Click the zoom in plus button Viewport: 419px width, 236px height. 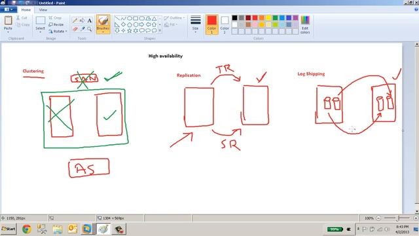click(416, 218)
